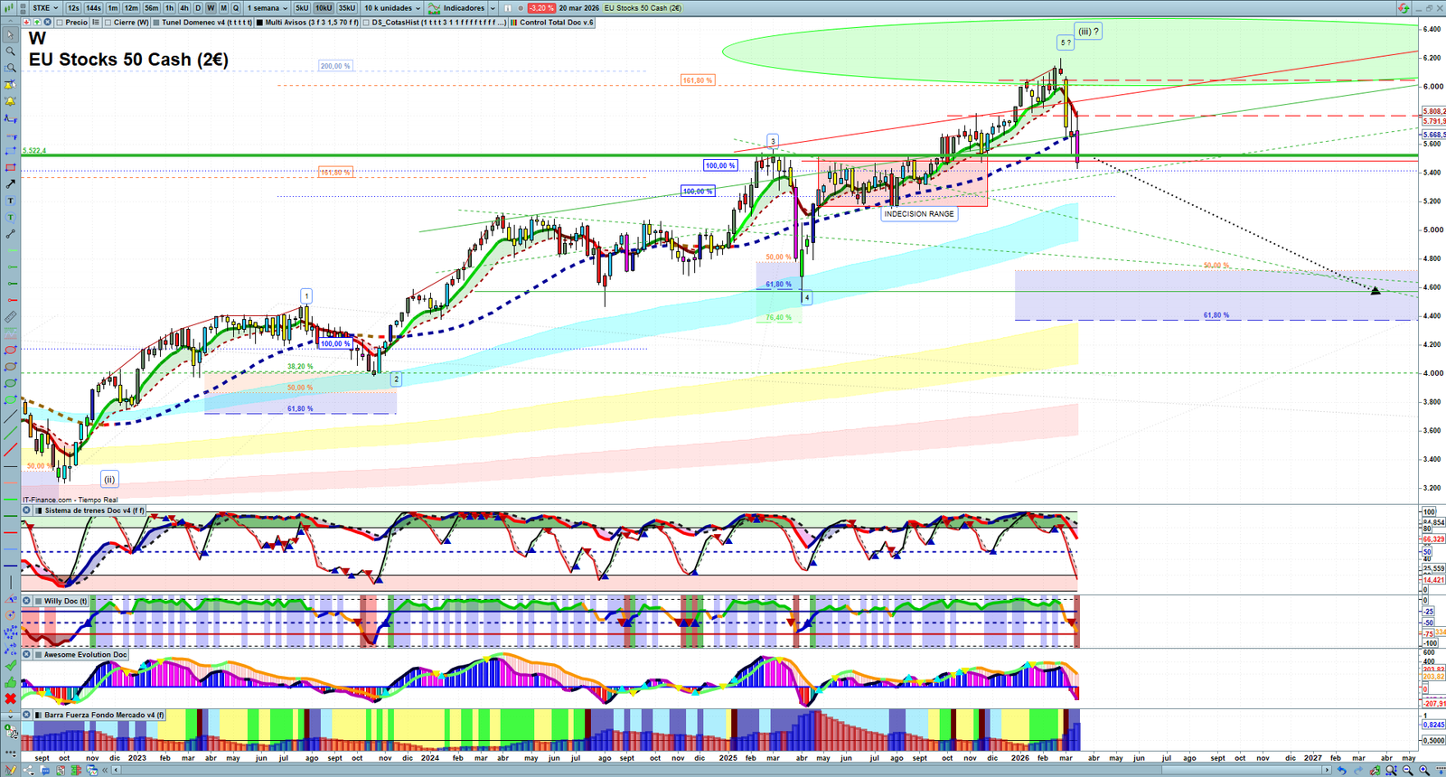Close the Willy Doc indicator panel
1446x777 pixels.
click(27, 601)
